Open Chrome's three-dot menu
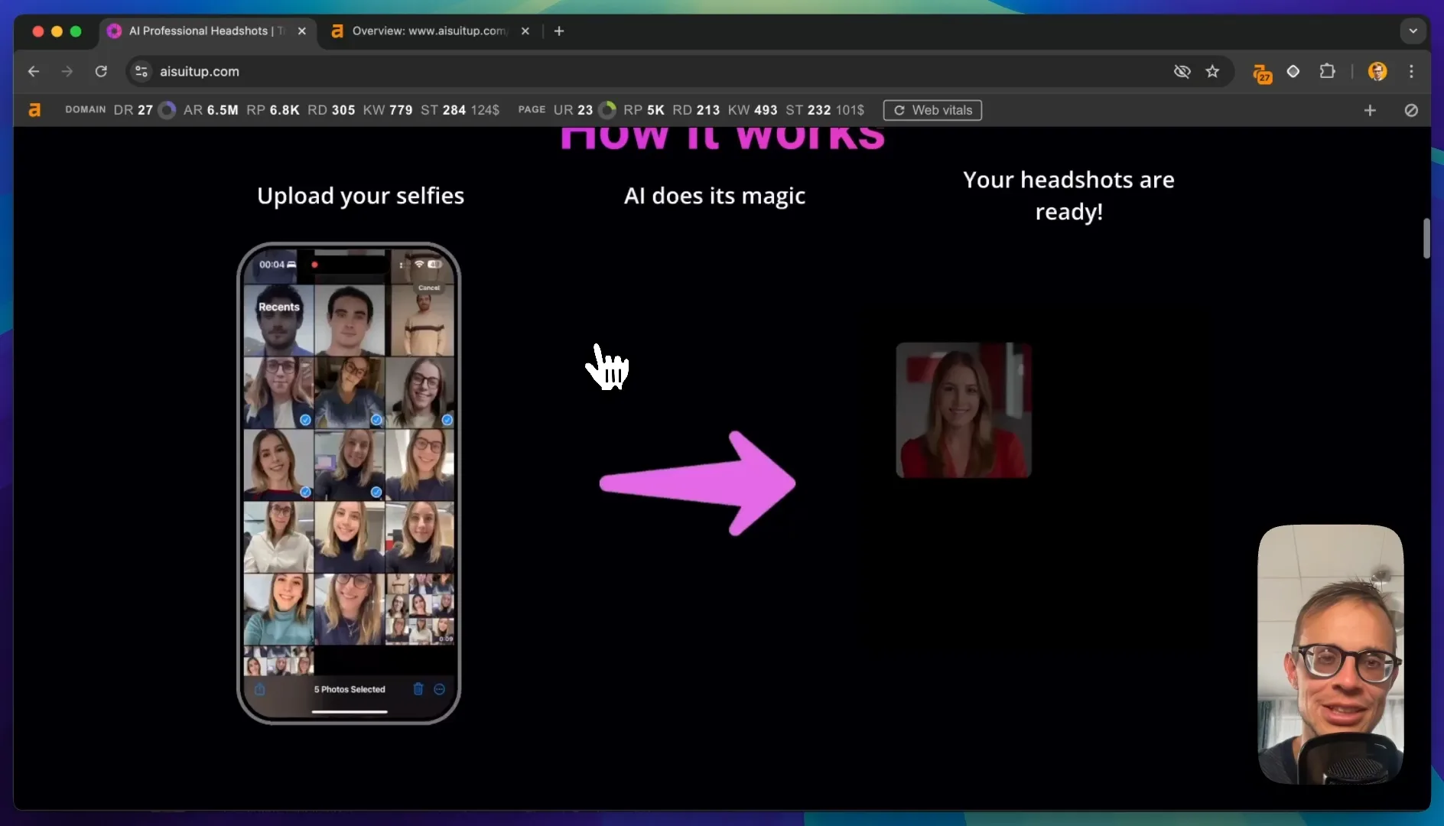 click(x=1411, y=71)
